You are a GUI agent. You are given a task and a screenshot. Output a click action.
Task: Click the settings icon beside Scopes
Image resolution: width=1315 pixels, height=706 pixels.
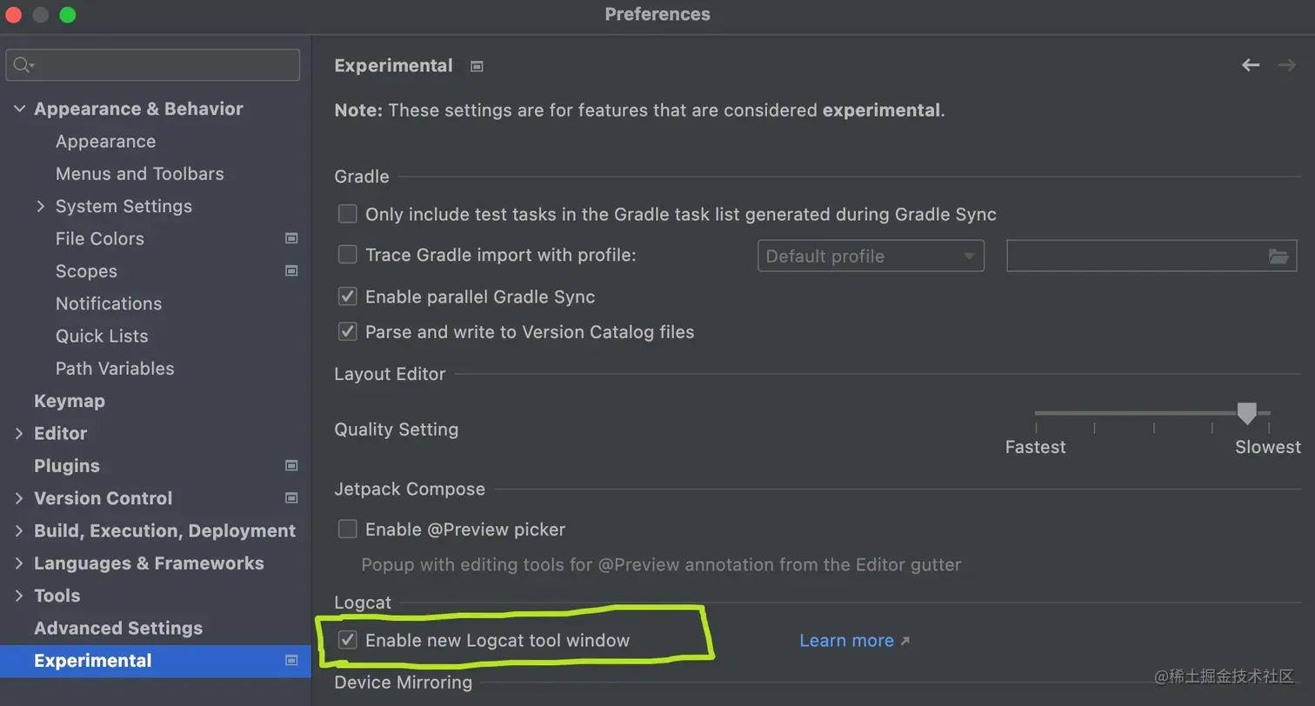click(291, 270)
